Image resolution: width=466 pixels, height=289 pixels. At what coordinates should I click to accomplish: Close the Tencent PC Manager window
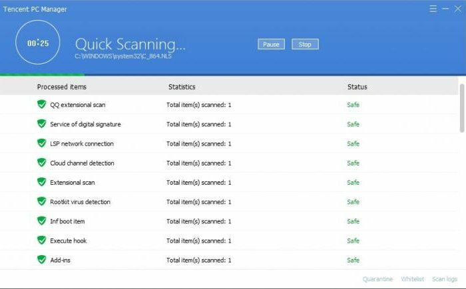click(458, 9)
